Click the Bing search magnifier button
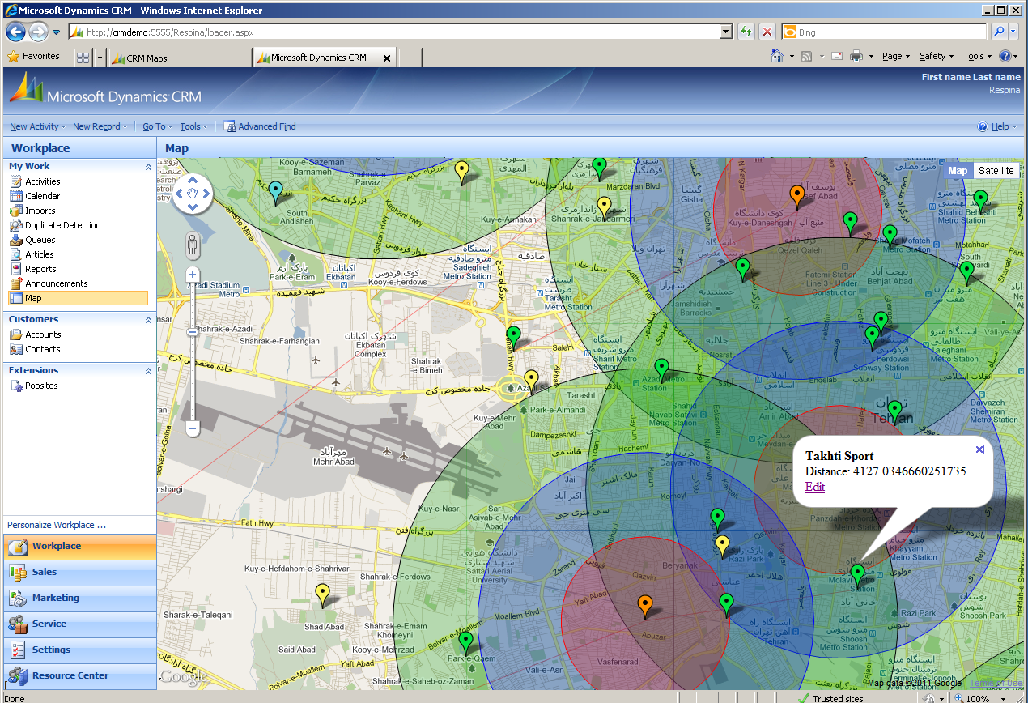Image resolution: width=1028 pixels, height=703 pixels. click(999, 32)
